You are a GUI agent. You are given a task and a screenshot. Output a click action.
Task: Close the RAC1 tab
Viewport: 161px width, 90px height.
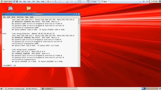pyautogui.click(x=109, y=2)
